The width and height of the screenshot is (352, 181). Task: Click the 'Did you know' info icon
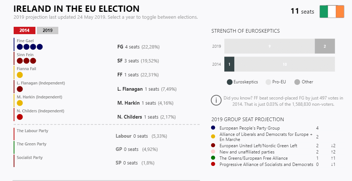point(216,100)
